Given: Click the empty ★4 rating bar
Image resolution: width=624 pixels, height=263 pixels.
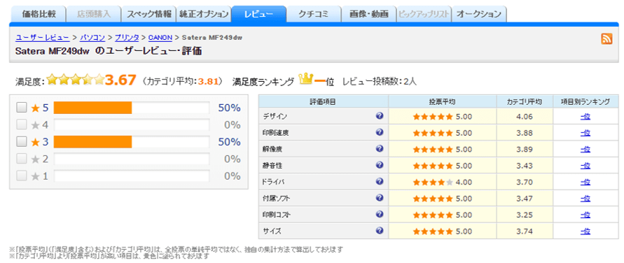Looking at the screenshot, I should 132,125.
